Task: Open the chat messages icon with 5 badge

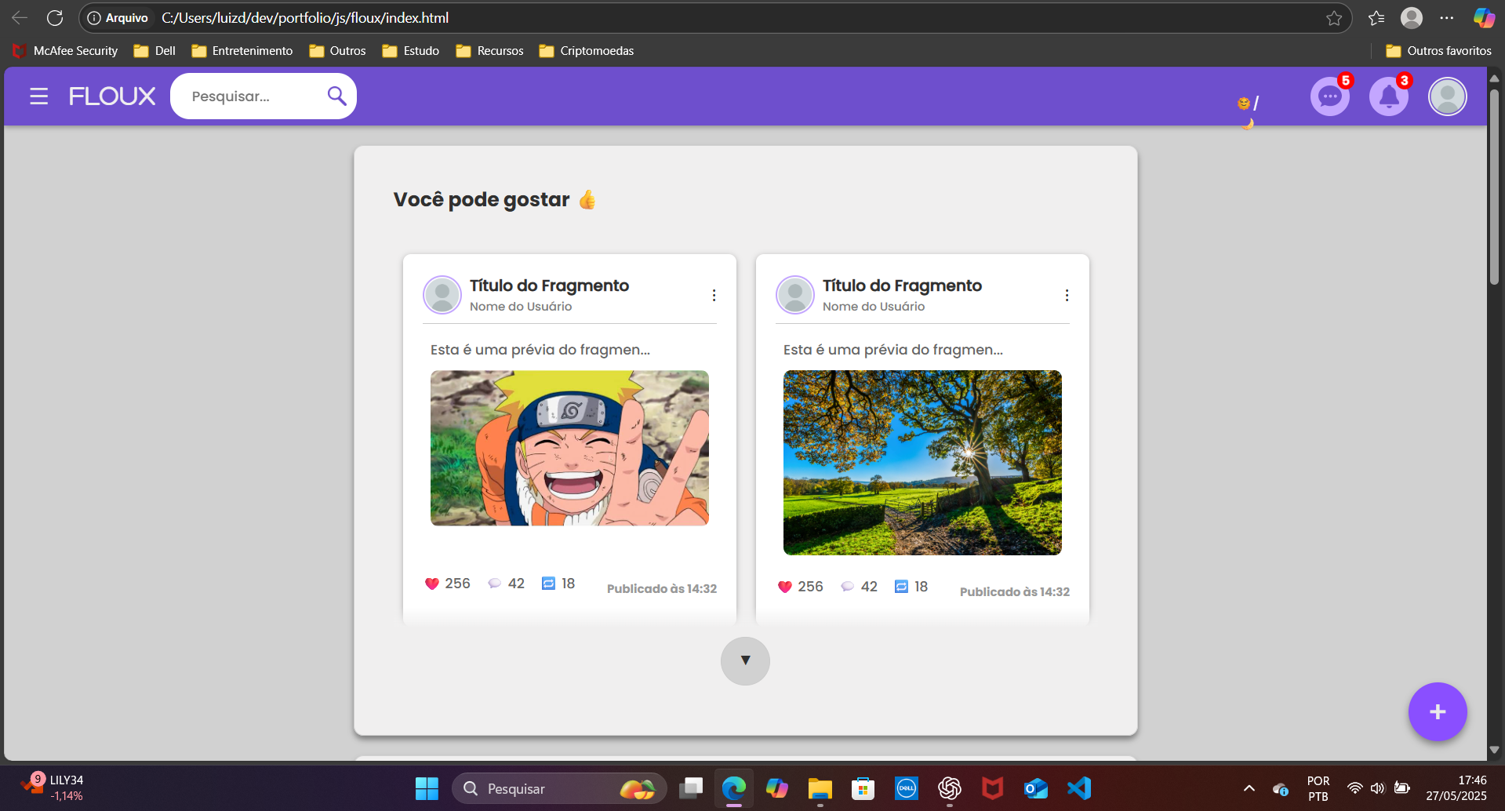Action: click(1329, 97)
